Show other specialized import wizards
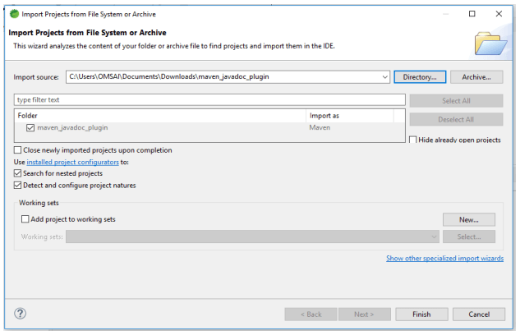 pos(444,258)
